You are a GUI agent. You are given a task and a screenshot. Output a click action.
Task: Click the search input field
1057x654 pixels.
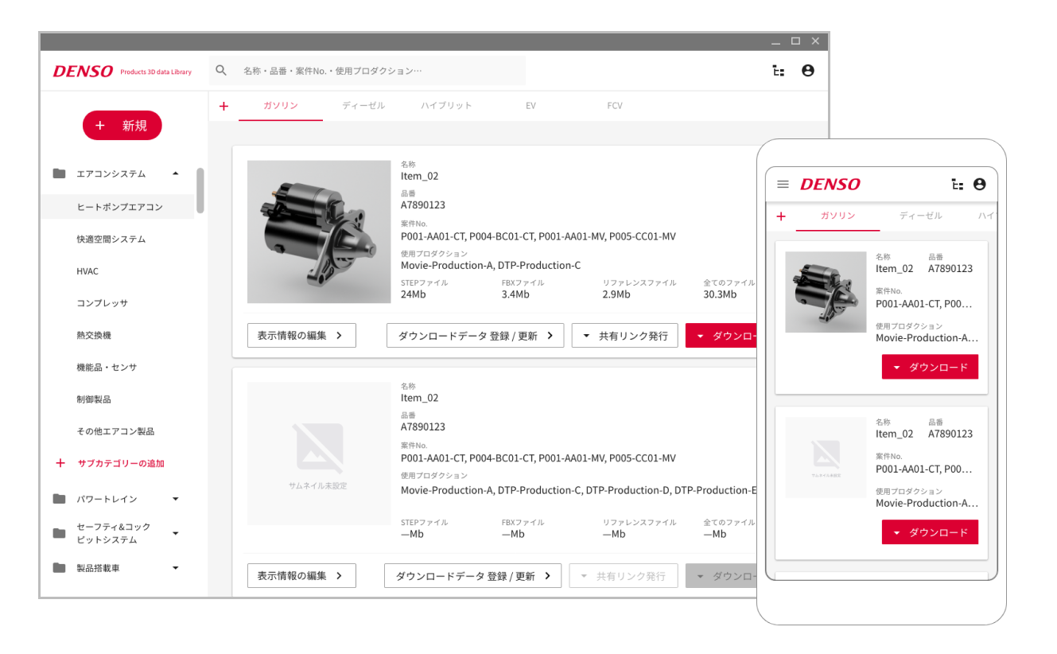[374, 71]
